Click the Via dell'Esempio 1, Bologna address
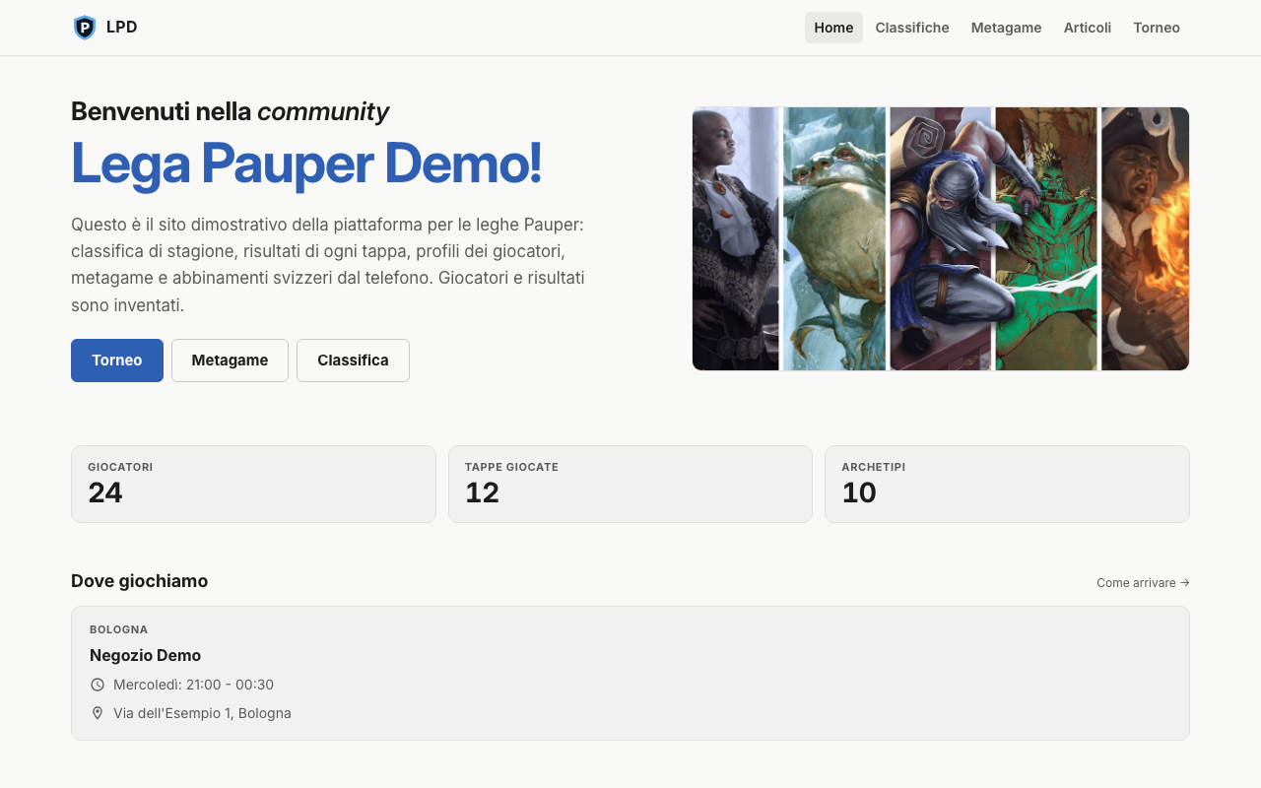1261x788 pixels. 202,713
